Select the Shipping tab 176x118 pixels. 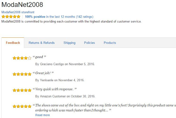click(x=69, y=43)
